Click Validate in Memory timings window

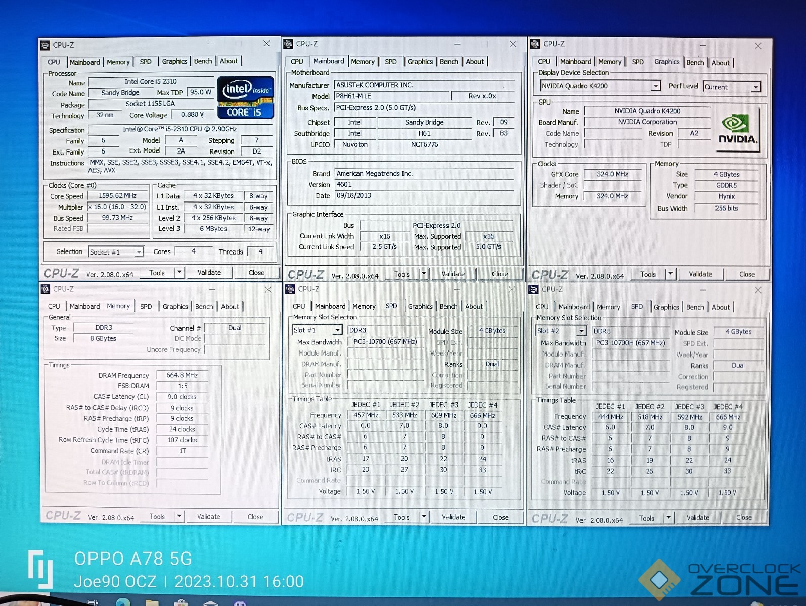click(x=208, y=517)
